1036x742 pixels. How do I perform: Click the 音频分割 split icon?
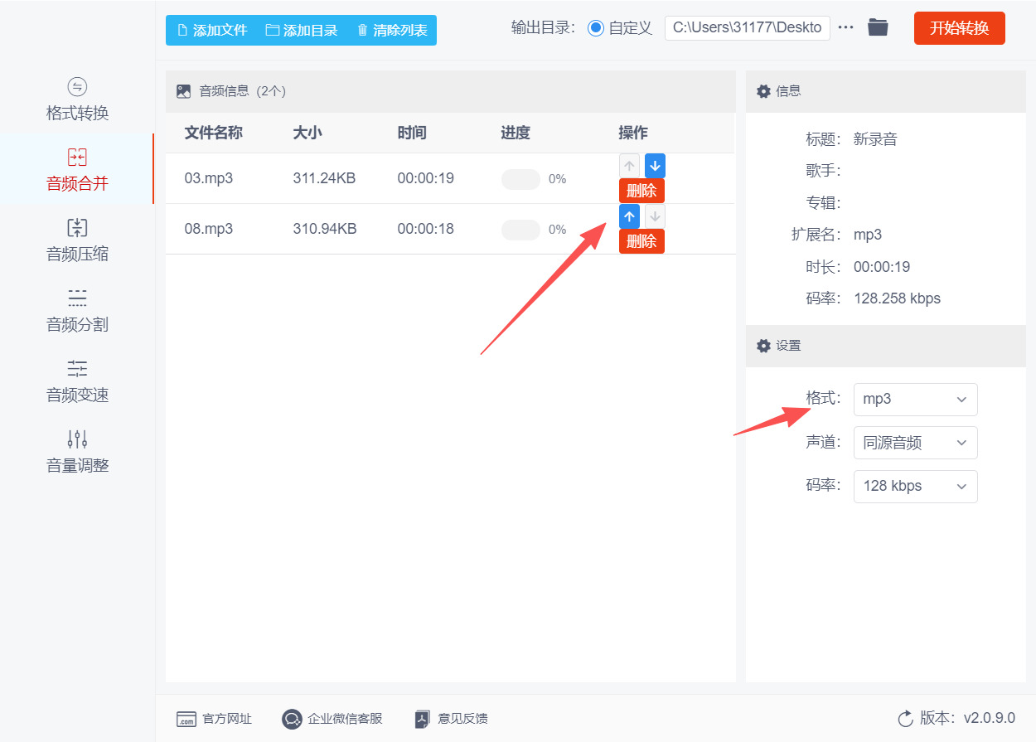point(77,298)
